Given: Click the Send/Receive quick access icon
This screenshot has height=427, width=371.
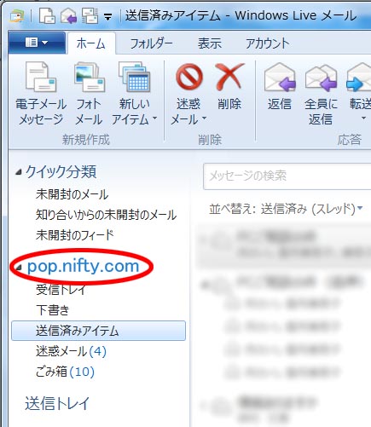Looking at the screenshot, I should [x=90, y=15].
